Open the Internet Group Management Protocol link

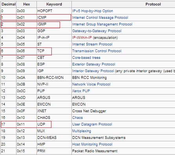tap(102, 24)
